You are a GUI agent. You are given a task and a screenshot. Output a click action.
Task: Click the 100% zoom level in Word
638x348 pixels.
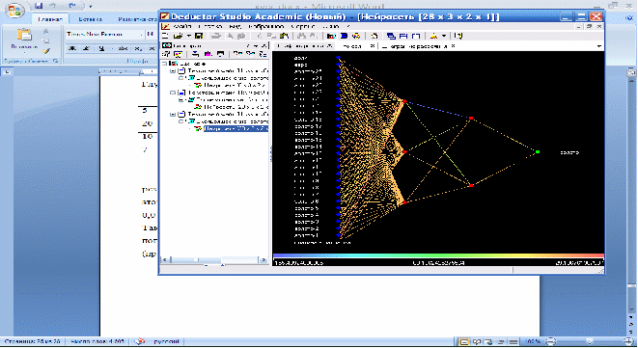coord(533,342)
